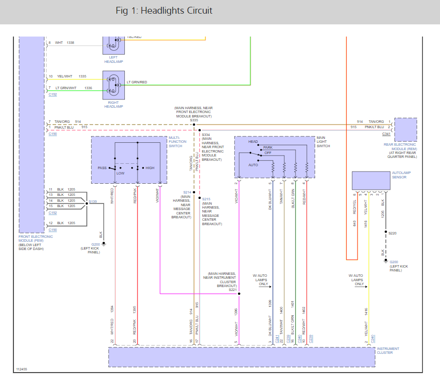440x386 pixels.
Task: Open the C241 connector link
Action: point(277,339)
